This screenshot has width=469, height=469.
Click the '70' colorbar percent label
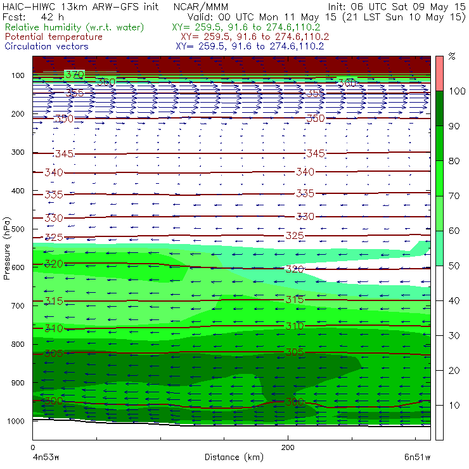(x=454, y=196)
